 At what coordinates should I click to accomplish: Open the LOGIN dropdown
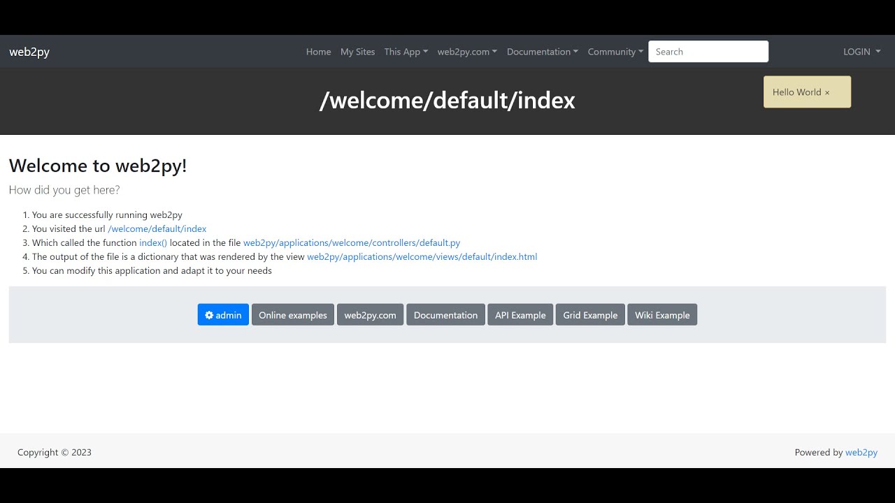coord(861,52)
